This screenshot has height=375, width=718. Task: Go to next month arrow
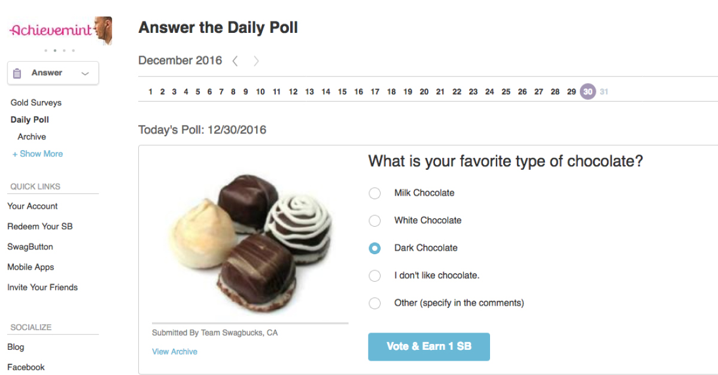256,61
